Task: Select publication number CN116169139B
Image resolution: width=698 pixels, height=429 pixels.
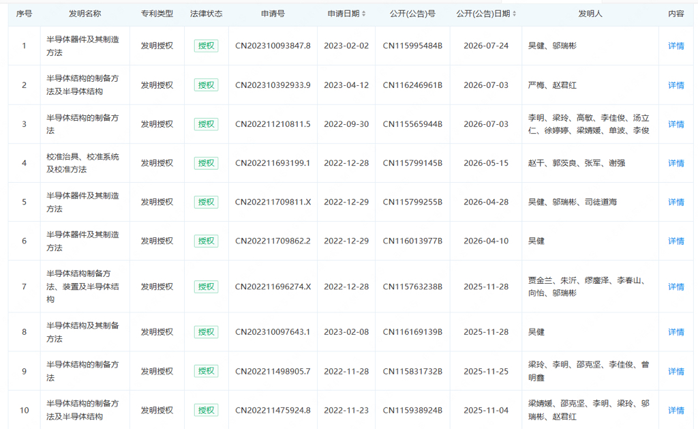Action: [x=412, y=332]
